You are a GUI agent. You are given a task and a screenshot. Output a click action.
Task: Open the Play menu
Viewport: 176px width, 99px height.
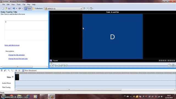tap(29, 5)
